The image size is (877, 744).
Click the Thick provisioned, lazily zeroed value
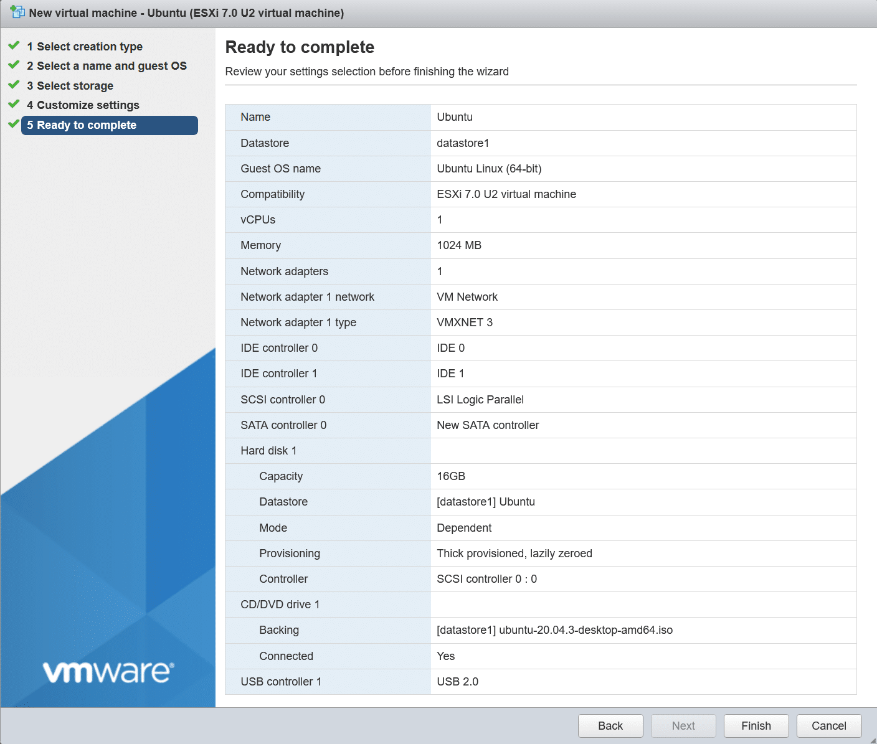(x=514, y=553)
